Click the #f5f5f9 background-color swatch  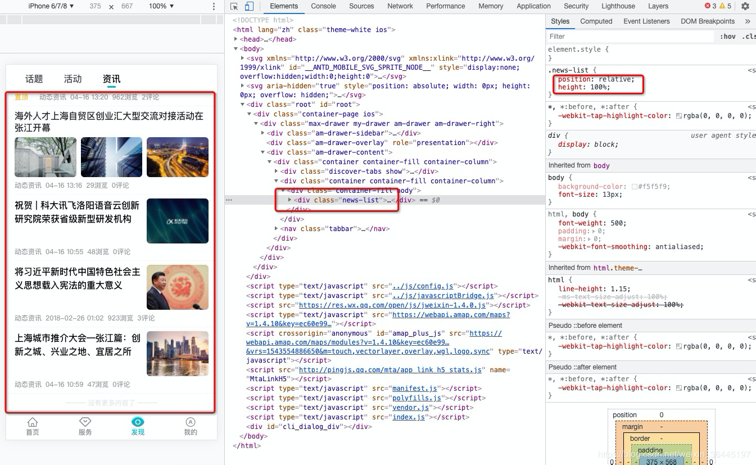635,187
